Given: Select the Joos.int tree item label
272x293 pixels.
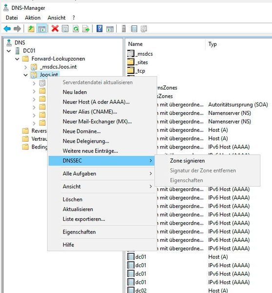Looking at the screenshot, I should coord(49,75).
